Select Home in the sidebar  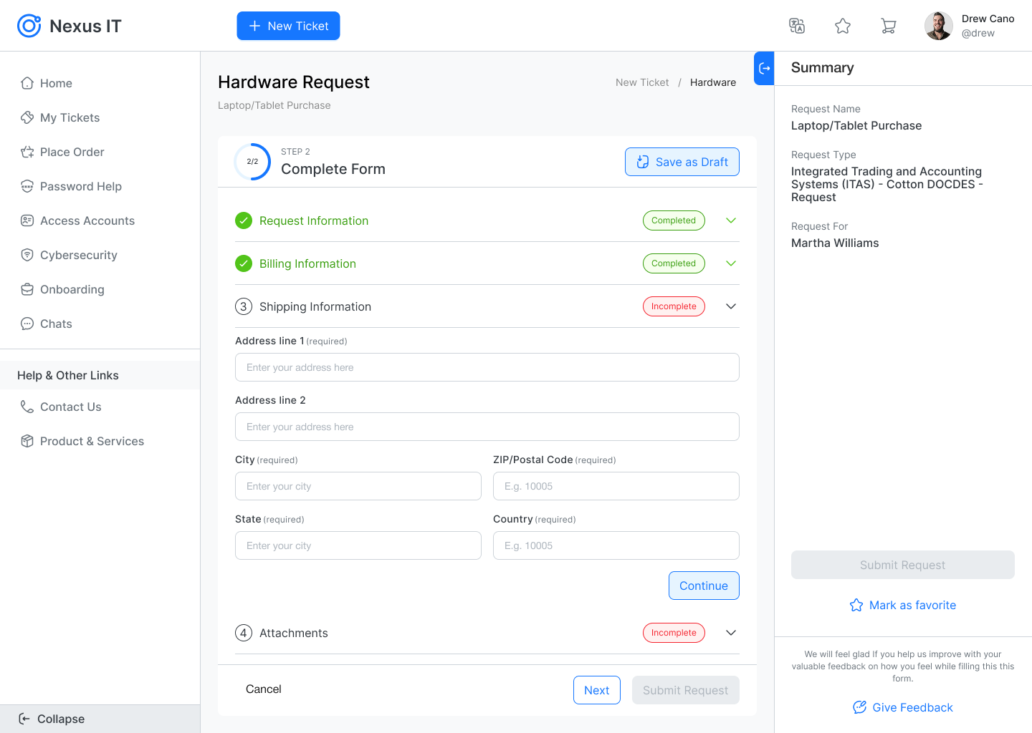tap(55, 83)
